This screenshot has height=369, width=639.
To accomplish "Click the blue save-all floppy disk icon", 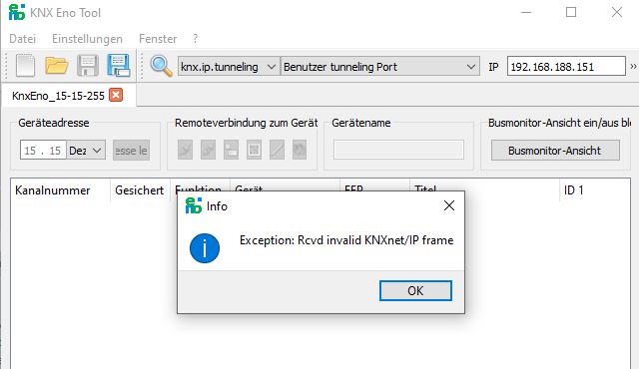I will pos(119,66).
